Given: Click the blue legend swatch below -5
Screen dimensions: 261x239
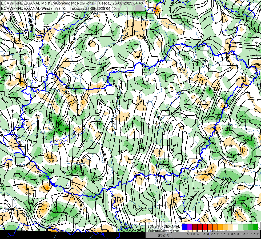Looking at the screenshot, I should [x=185, y=227].
